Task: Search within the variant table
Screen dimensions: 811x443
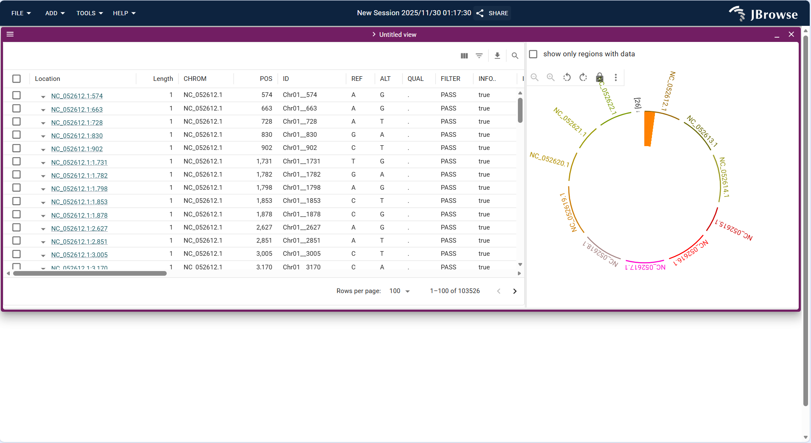Action: point(515,55)
